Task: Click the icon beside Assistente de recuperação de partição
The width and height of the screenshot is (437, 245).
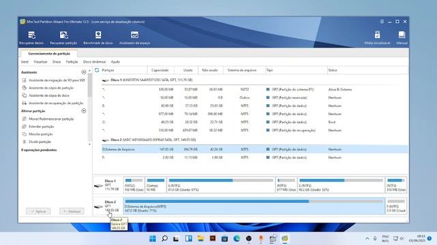Action: [x=25, y=103]
